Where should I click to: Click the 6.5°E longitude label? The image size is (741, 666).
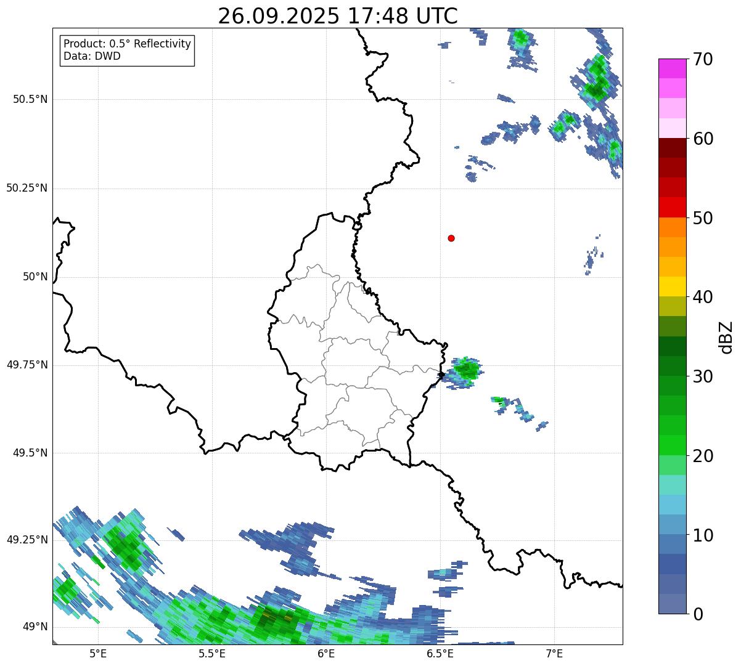pyautogui.click(x=440, y=654)
